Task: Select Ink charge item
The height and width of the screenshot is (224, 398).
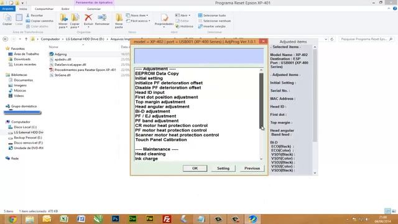Action: 147,159
